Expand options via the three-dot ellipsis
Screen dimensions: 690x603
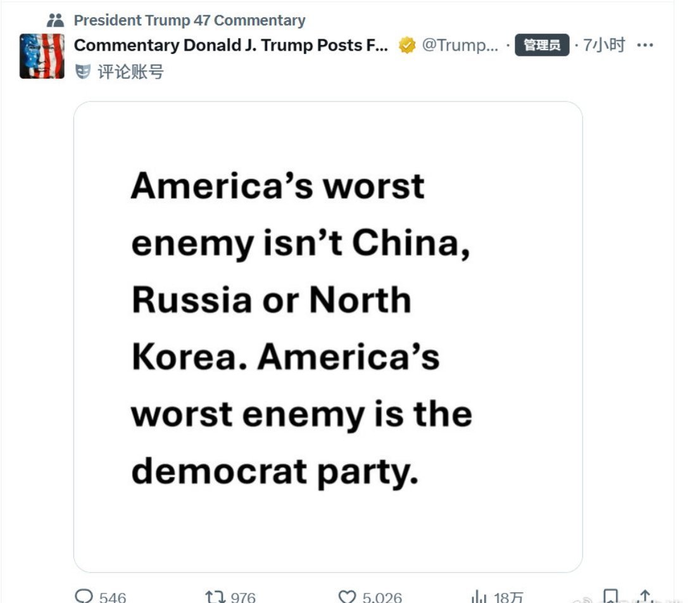pos(645,45)
